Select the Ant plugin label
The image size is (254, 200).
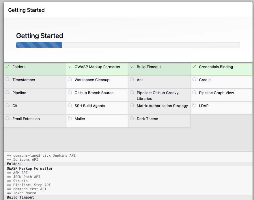click(140, 80)
